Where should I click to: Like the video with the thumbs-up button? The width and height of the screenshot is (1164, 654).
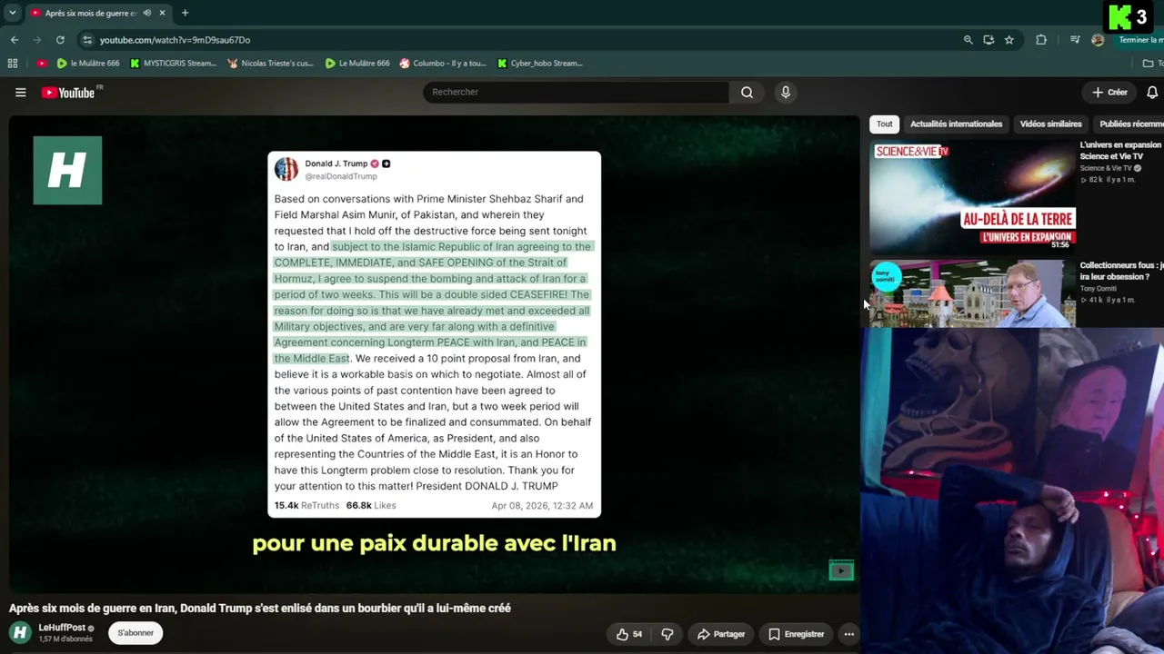click(629, 634)
